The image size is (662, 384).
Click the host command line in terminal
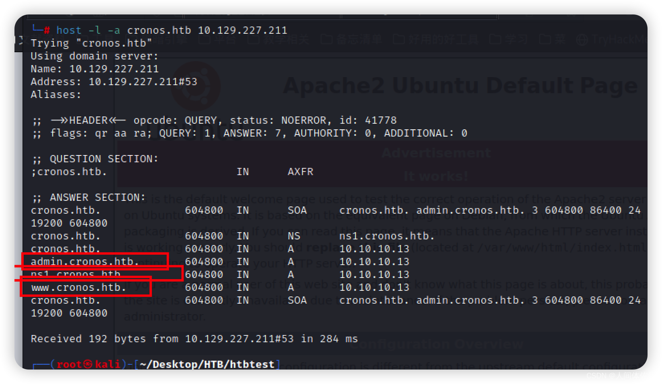click(x=161, y=29)
